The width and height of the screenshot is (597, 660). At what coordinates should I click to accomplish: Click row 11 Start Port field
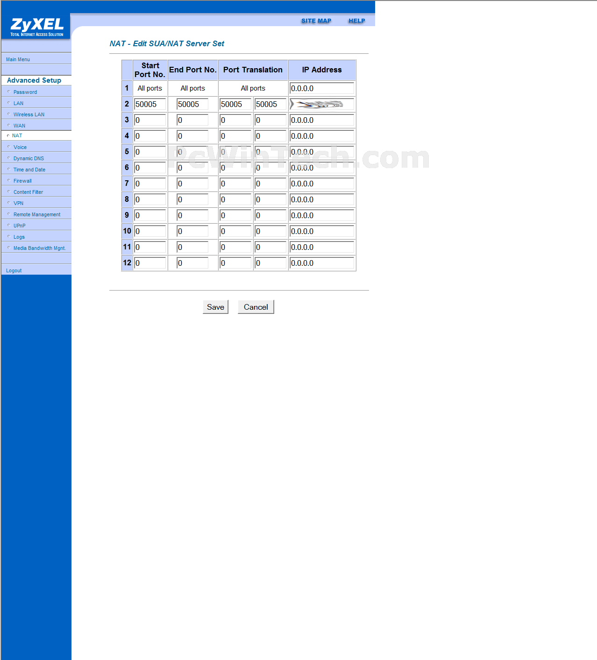tap(150, 247)
